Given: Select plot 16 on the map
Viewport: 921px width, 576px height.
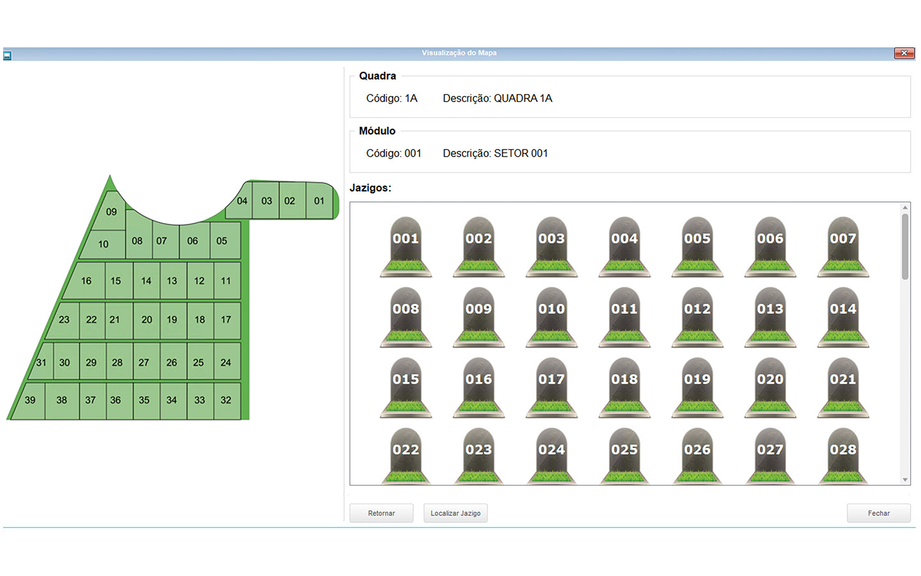Looking at the screenshot, I should (86, 281).
